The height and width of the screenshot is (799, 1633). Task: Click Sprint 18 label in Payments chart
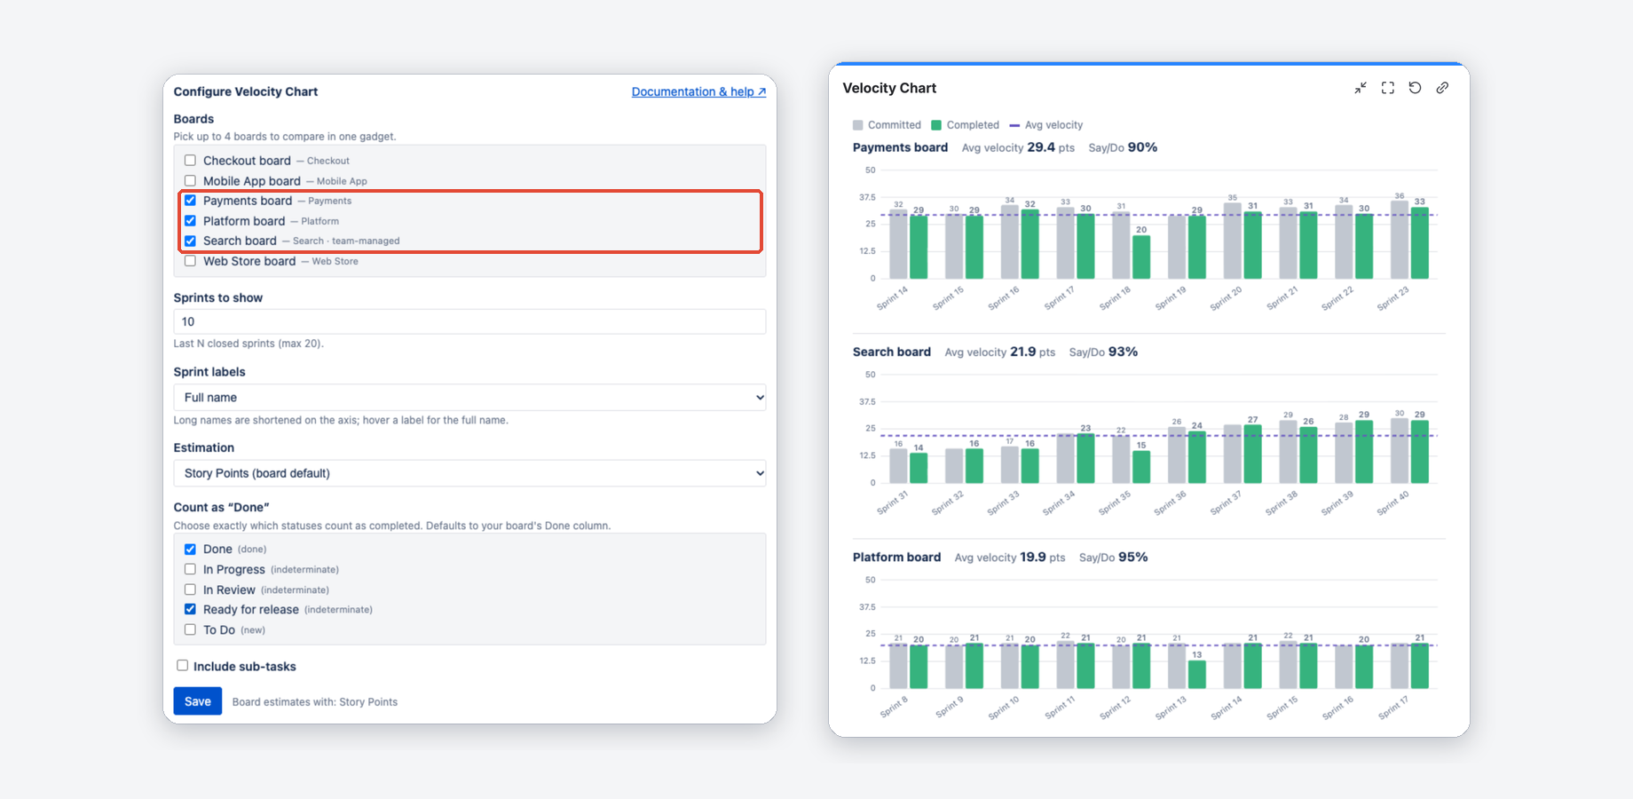pyautogui.click(x=1115, y=298)
